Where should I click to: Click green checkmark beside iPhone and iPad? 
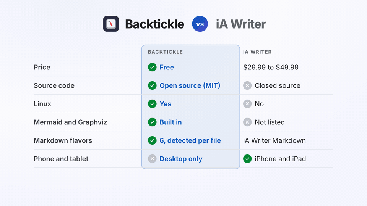(247, 159)
